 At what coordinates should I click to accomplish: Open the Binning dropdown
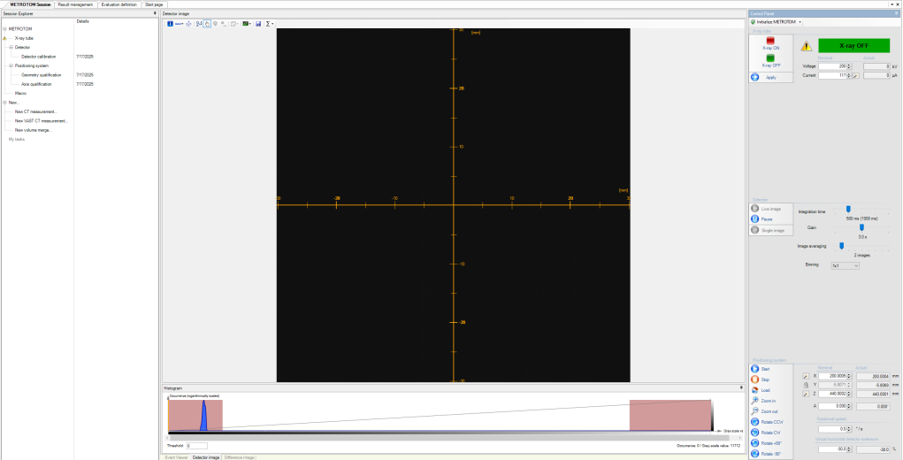(x=845, y=264)
